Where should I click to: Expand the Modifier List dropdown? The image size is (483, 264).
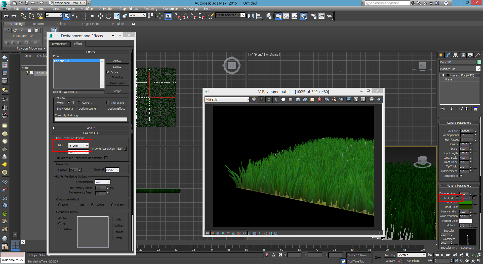[478, 69]
